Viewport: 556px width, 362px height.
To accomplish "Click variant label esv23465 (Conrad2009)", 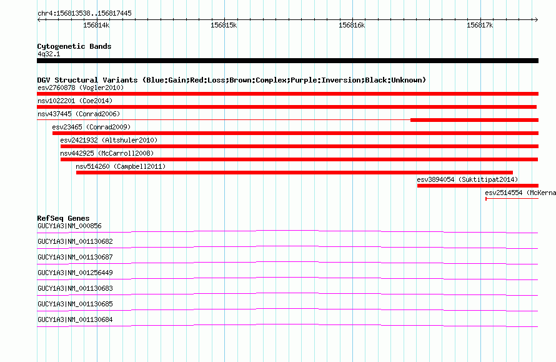I will pyautogui.click(x=91, y=127).
